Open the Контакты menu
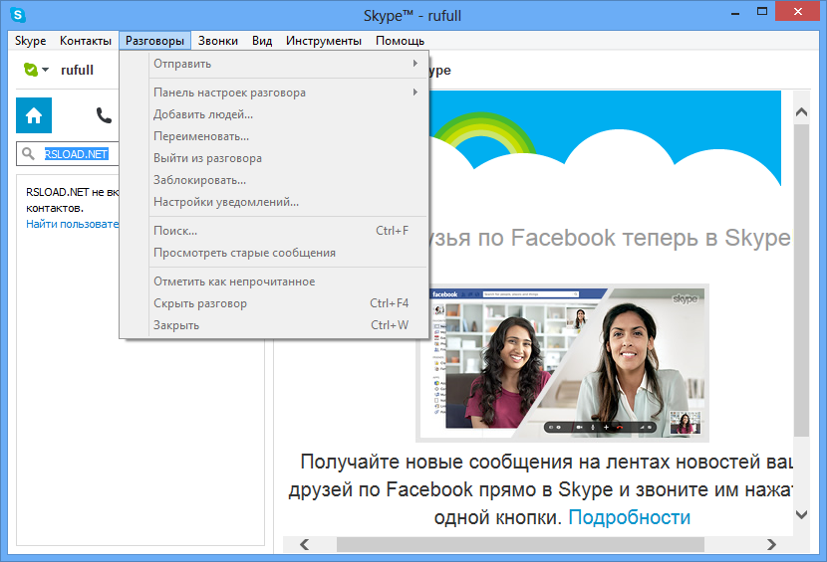 point(86,41)
